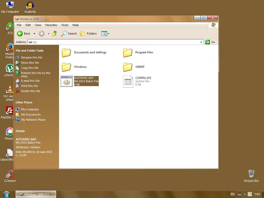
Task: Toggle the Folders pane
Action: [88, 34]
